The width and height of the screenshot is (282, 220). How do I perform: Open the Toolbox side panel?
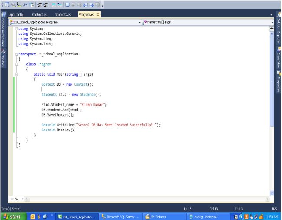[3, 58]
